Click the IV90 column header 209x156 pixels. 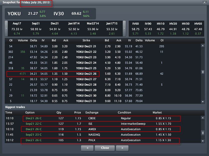148,24
